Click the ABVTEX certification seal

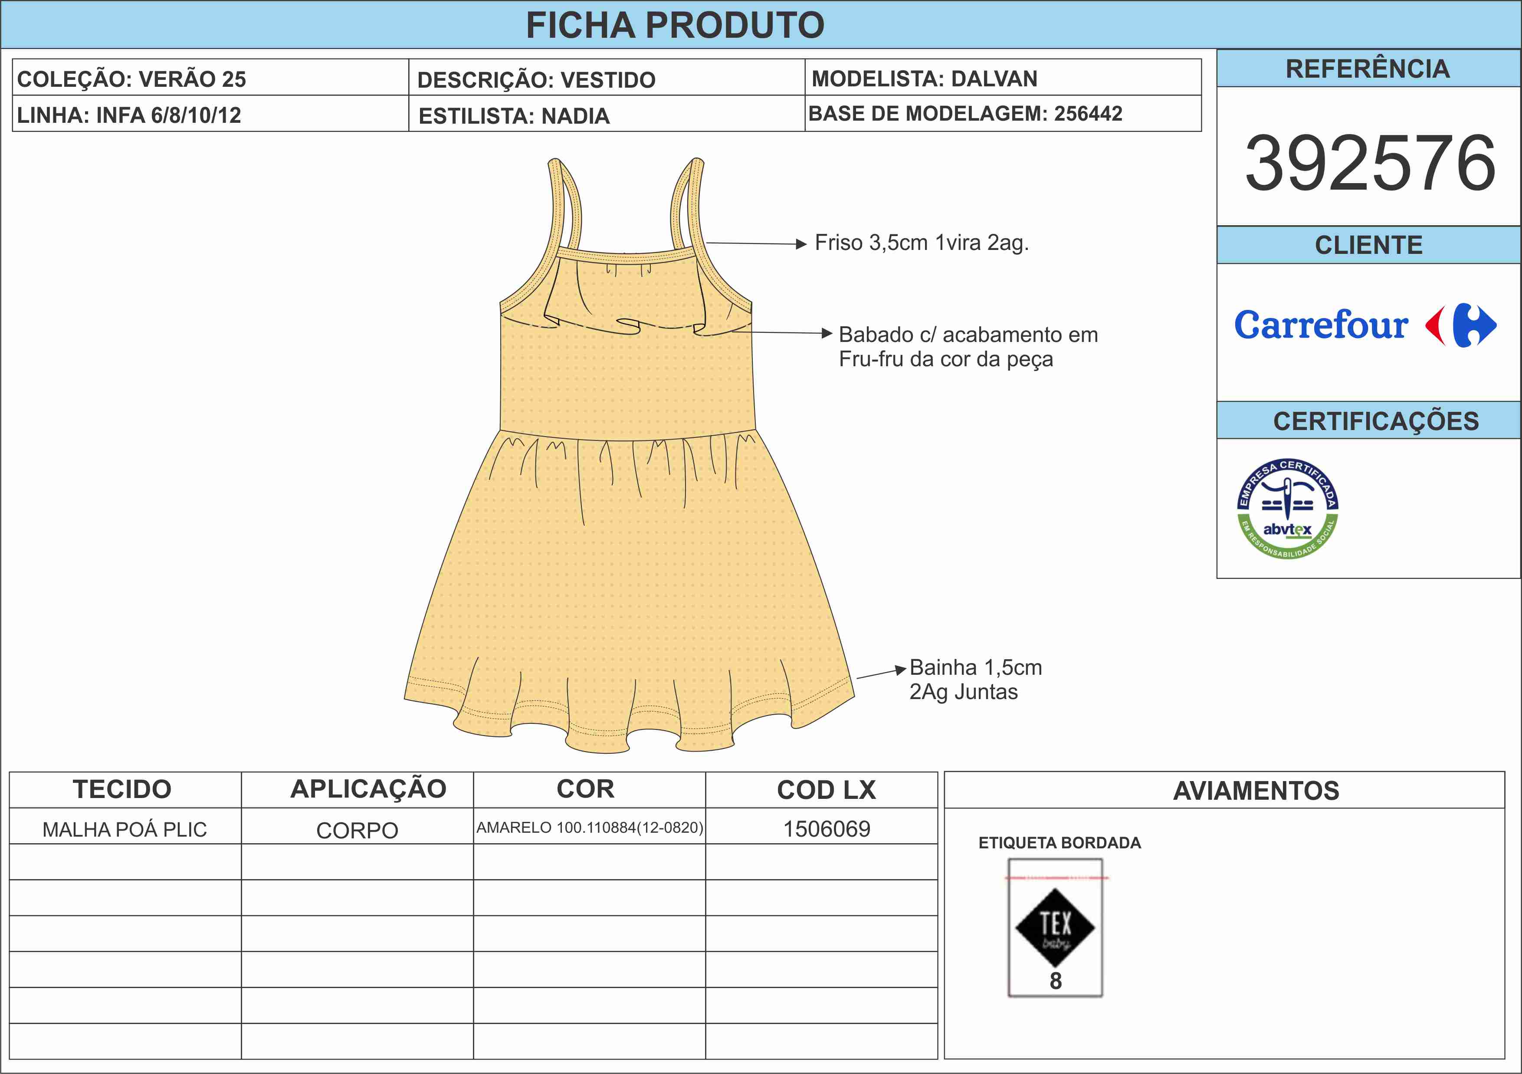1287,509
